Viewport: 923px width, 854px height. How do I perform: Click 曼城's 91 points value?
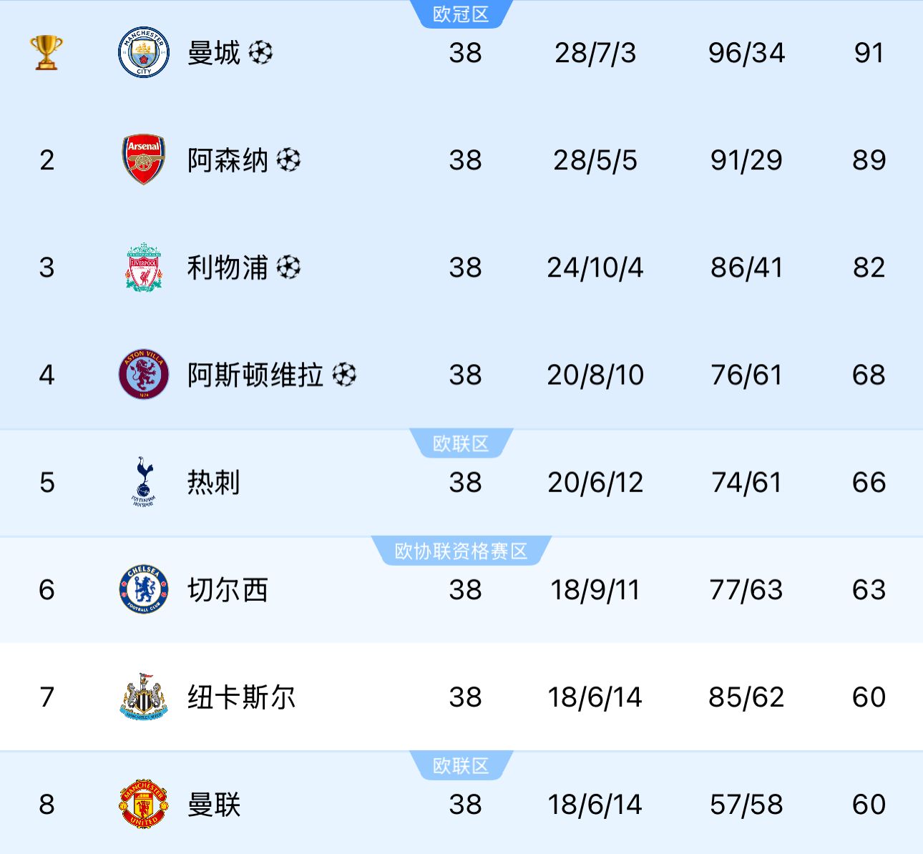(x=869, y=53)
